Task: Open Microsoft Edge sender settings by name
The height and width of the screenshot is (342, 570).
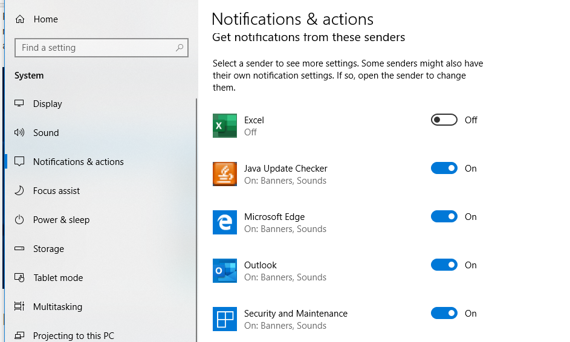Action: 274,216
